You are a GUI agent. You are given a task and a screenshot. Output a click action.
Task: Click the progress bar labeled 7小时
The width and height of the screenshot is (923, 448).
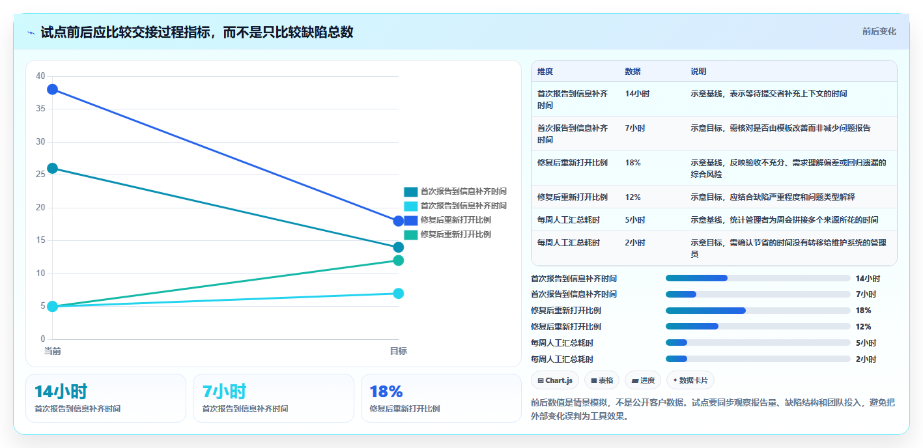758,294
